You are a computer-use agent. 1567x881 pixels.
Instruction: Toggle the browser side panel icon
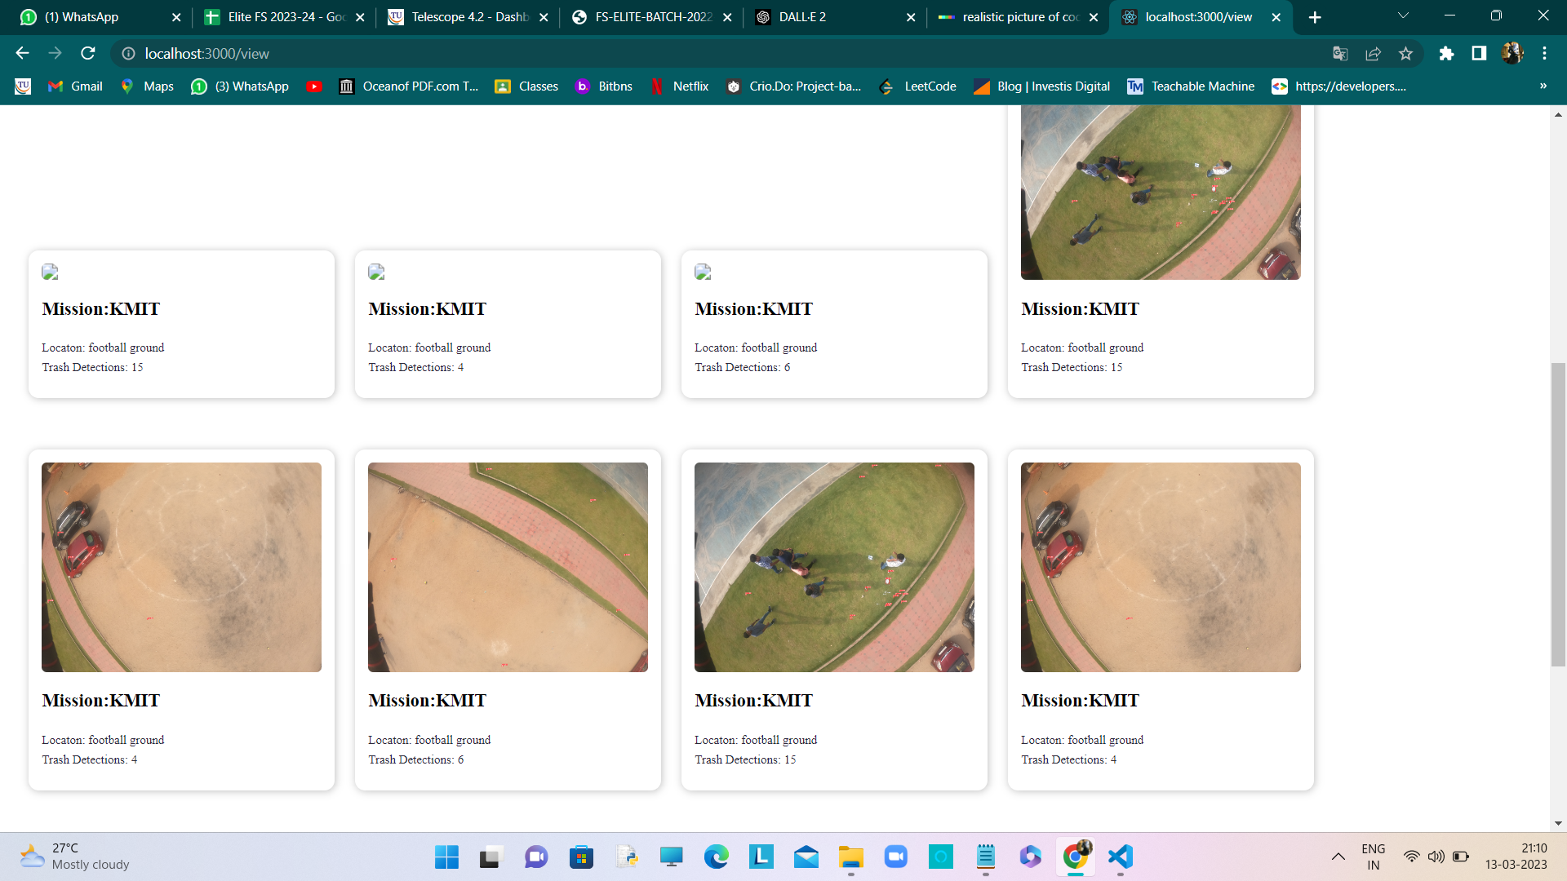[x=1479, y=53]
